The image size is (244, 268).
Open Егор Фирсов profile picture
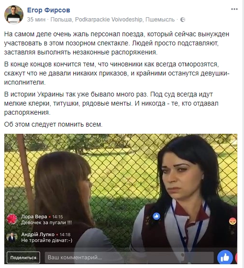tap(14, 14)
